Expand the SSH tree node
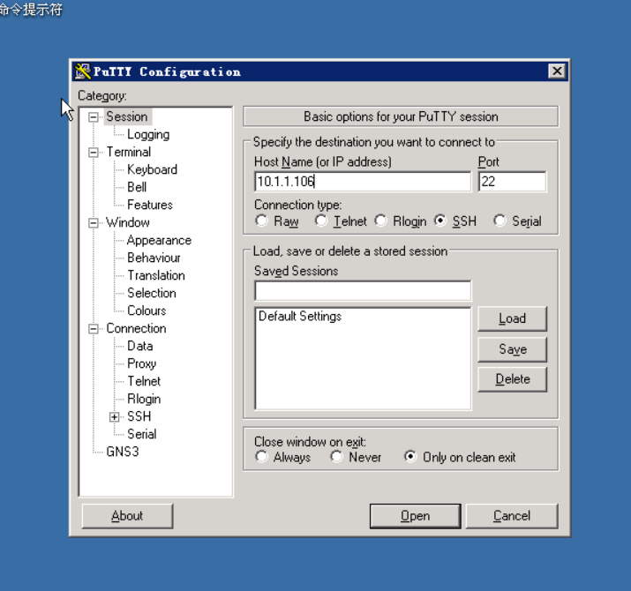 [x=115, y=417]
